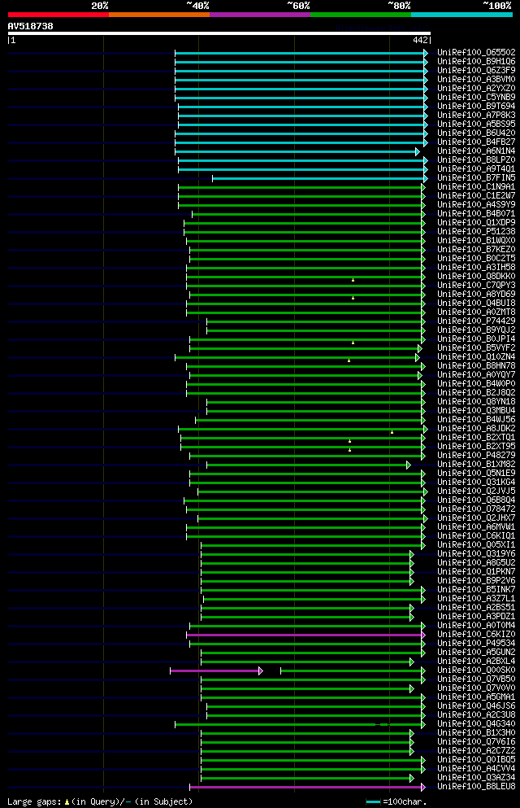520x808 pixels.
Task: Select the UniRef100_B1XM82 label
Action: tap(476, 465)
